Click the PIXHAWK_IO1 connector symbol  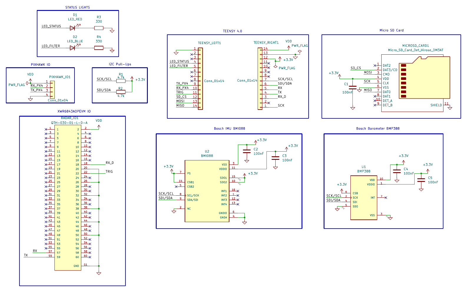pyautogui.click(x=52, y=90)
